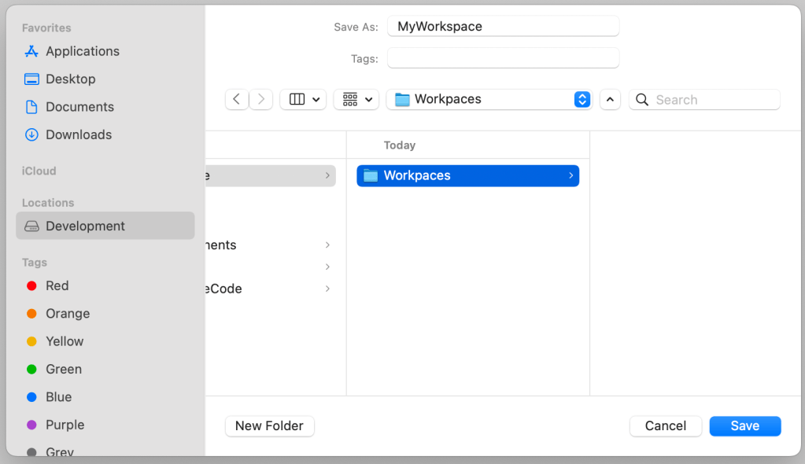Open the grouping options dropdown

pyautogui.click(x=356, y=99)
